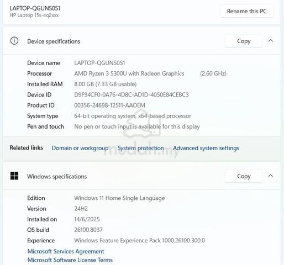The height and width of the screenshot is (265, 284).
Task: Click the Device name label
Action: tap(44, 63)
